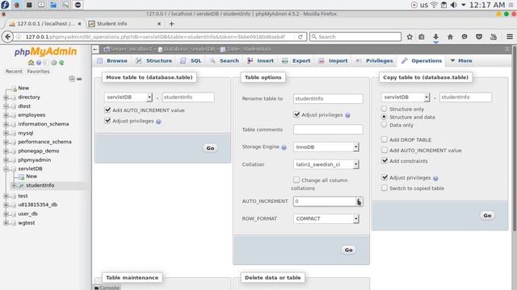The width and height of the screenshot is (517, 290).
Task: Click the Firefox downloads arrow icon
Action: point(435,37)
